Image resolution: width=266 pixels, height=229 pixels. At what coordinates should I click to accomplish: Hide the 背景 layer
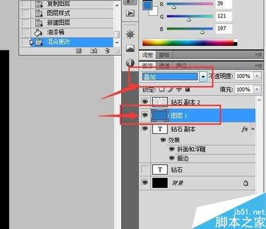point(145,182)
